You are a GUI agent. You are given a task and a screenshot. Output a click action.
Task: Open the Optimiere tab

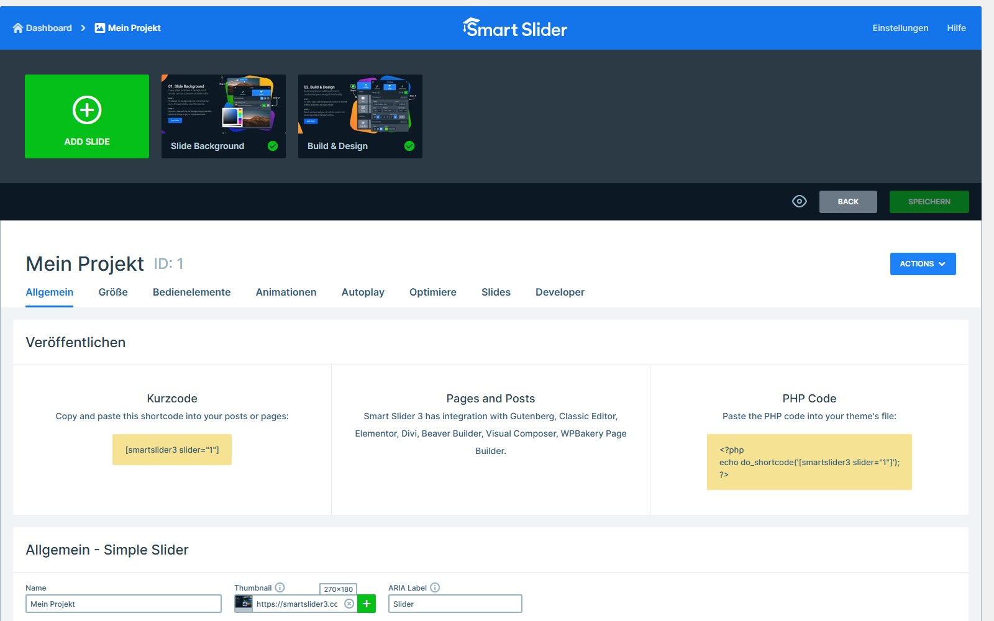433,292
